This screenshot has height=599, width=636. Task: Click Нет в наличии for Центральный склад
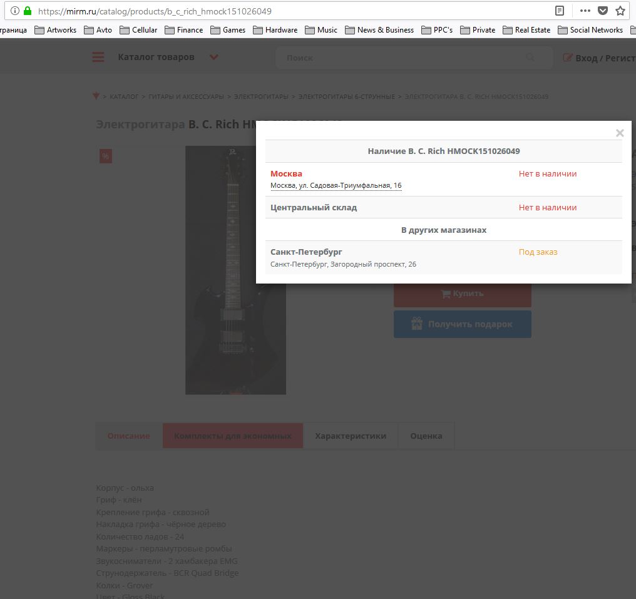pyautogui.click(x=548, y=207)
